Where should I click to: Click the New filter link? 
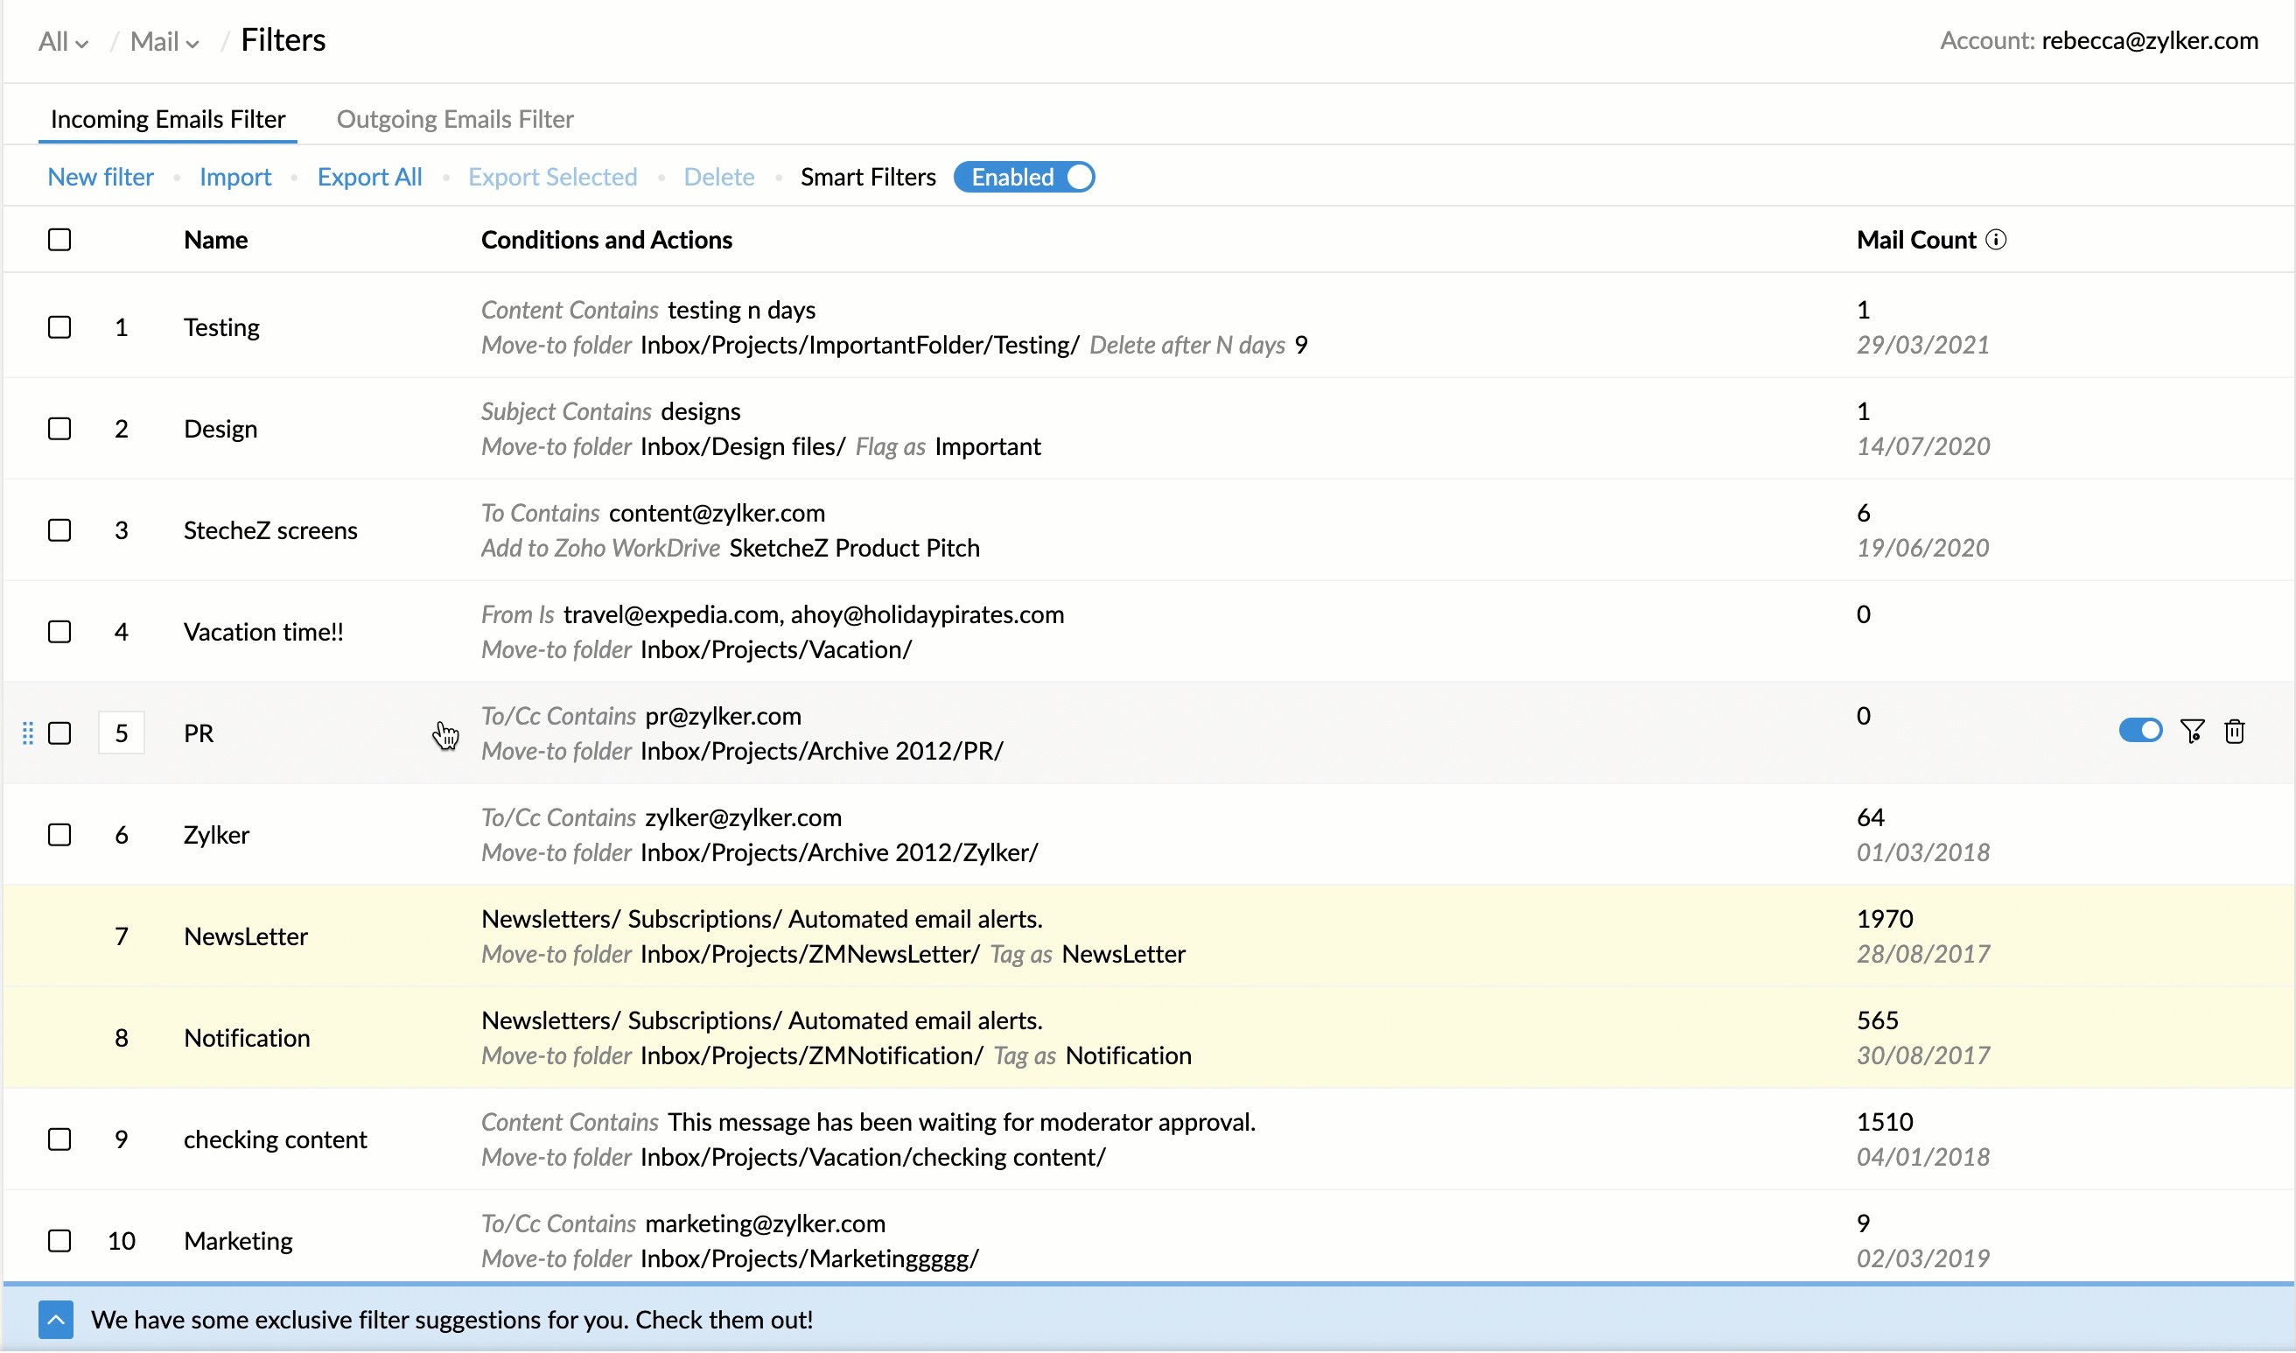coord(101,177)
